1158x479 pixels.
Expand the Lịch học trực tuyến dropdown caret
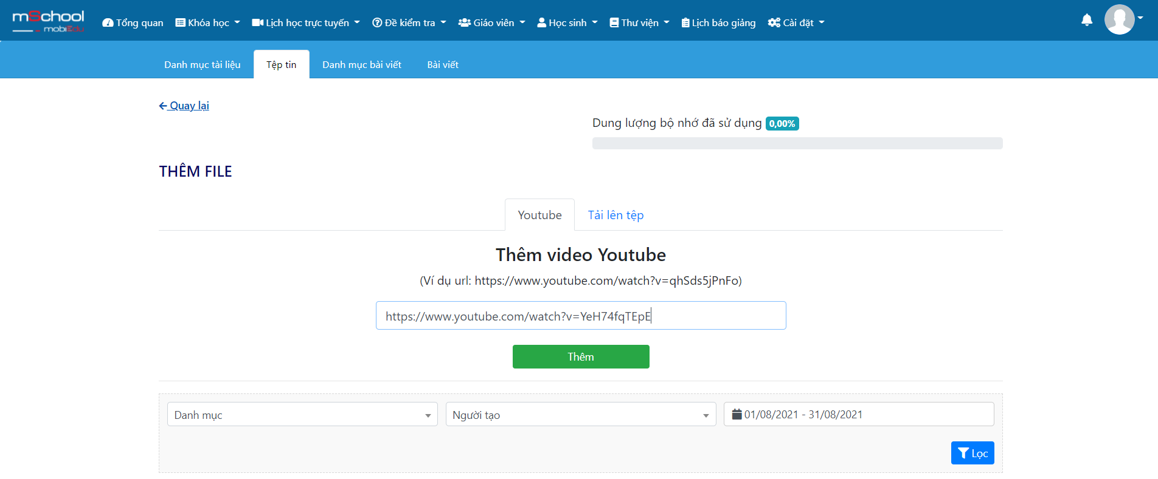[x=357, y=22]
